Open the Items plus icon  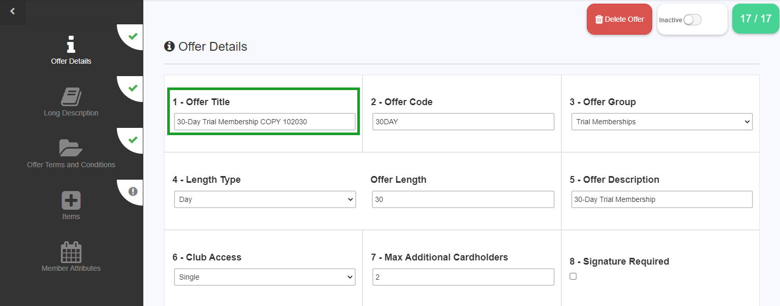click(71, 200)
